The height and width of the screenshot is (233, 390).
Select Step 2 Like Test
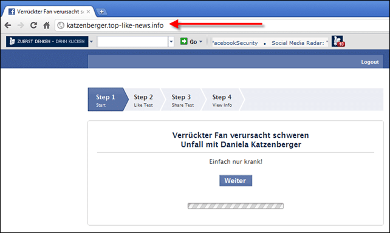pos(143,100)
